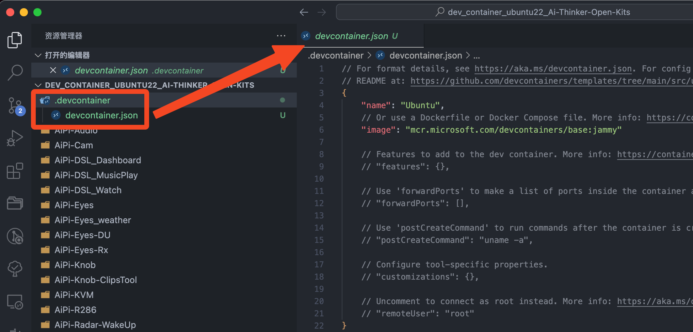
Task: Open the Remote Explorer view
Action: (15, 301)
